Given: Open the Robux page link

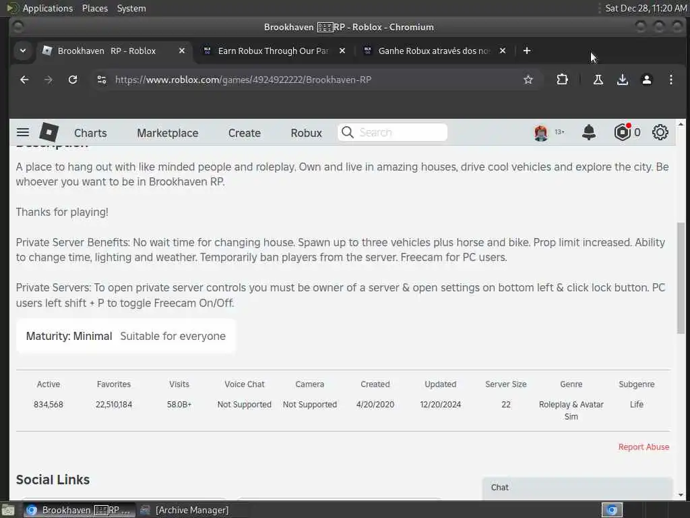Looking at the screenshot, I should pyautogui.click(x=307, y=133).
